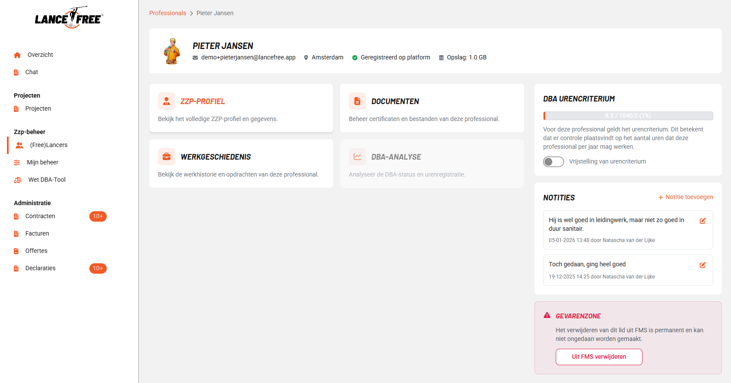Image resolution: width=731 pixels, height=383 pixels.
Task: Edit the note about leidingwerk
Action: tap(702, 221)
